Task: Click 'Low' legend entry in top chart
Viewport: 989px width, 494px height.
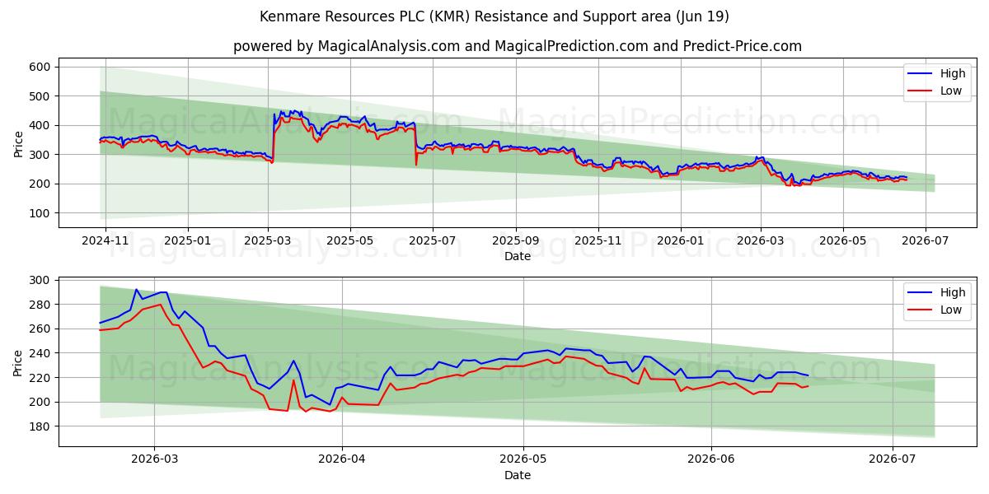Action: pyautogui.click(x=951, y=91)
